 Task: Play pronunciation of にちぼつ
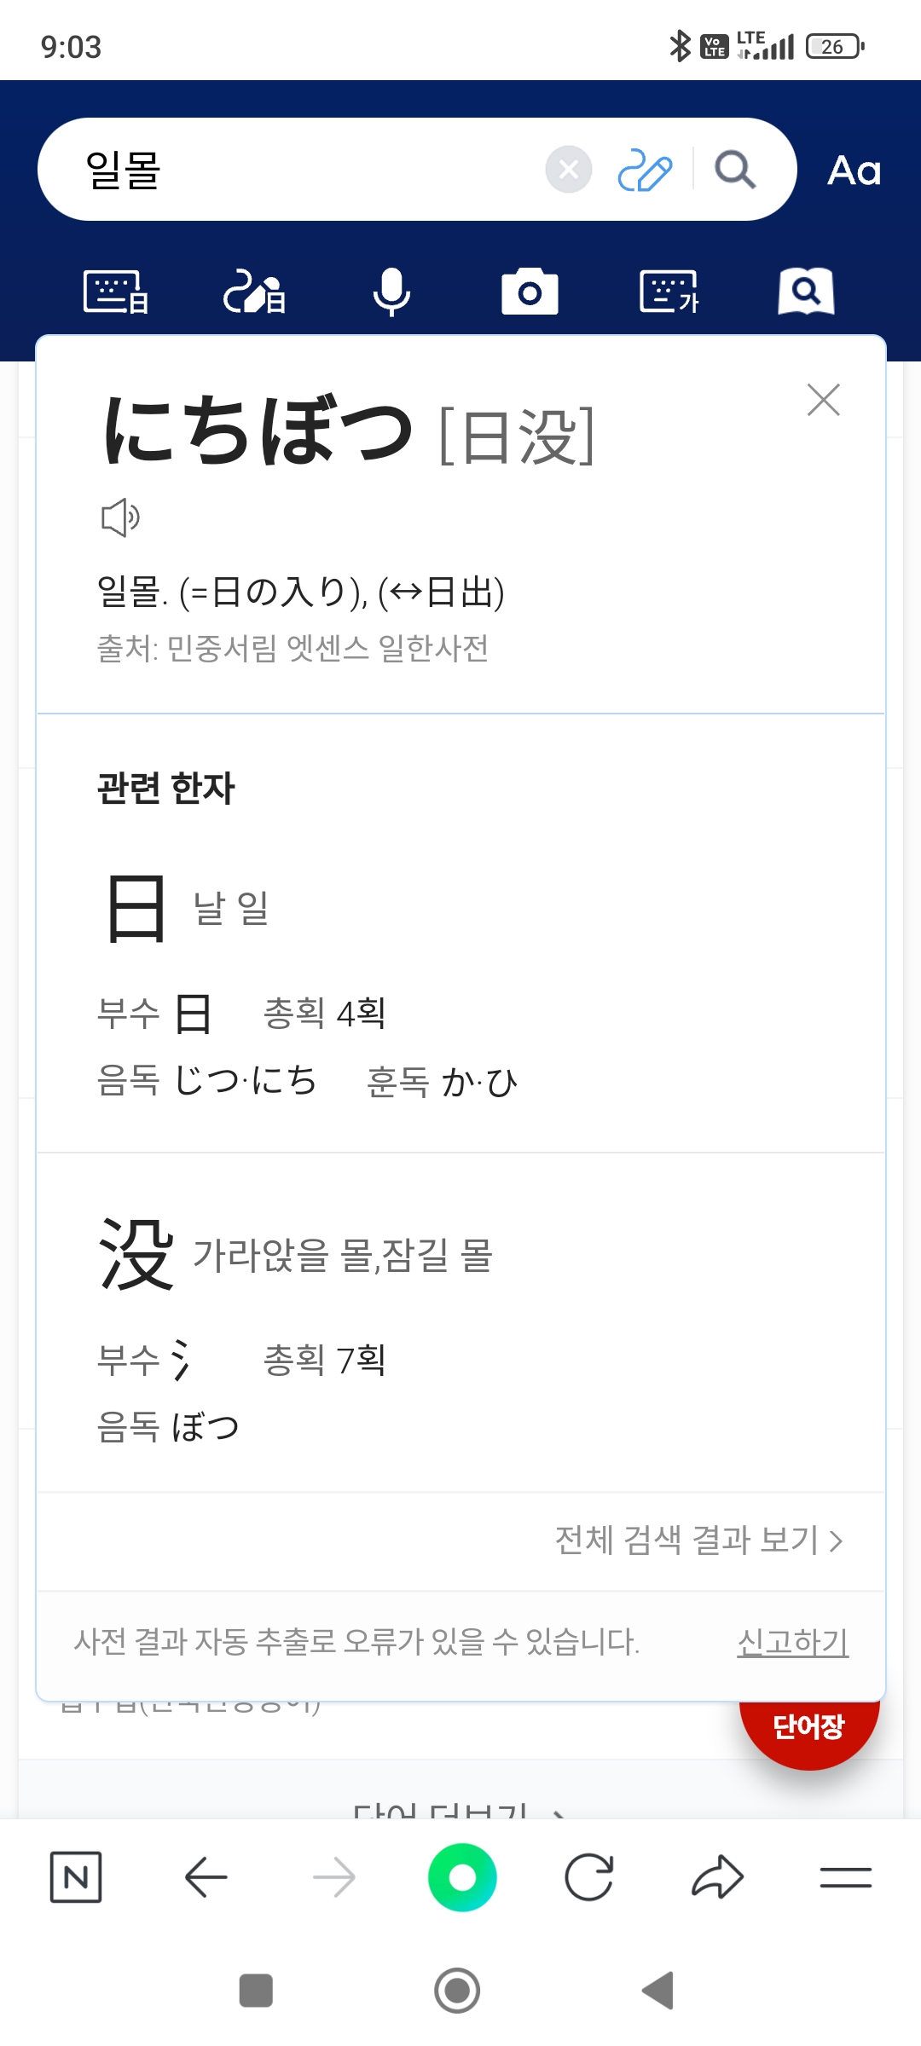pyautogui.click(x=120, y=517)
